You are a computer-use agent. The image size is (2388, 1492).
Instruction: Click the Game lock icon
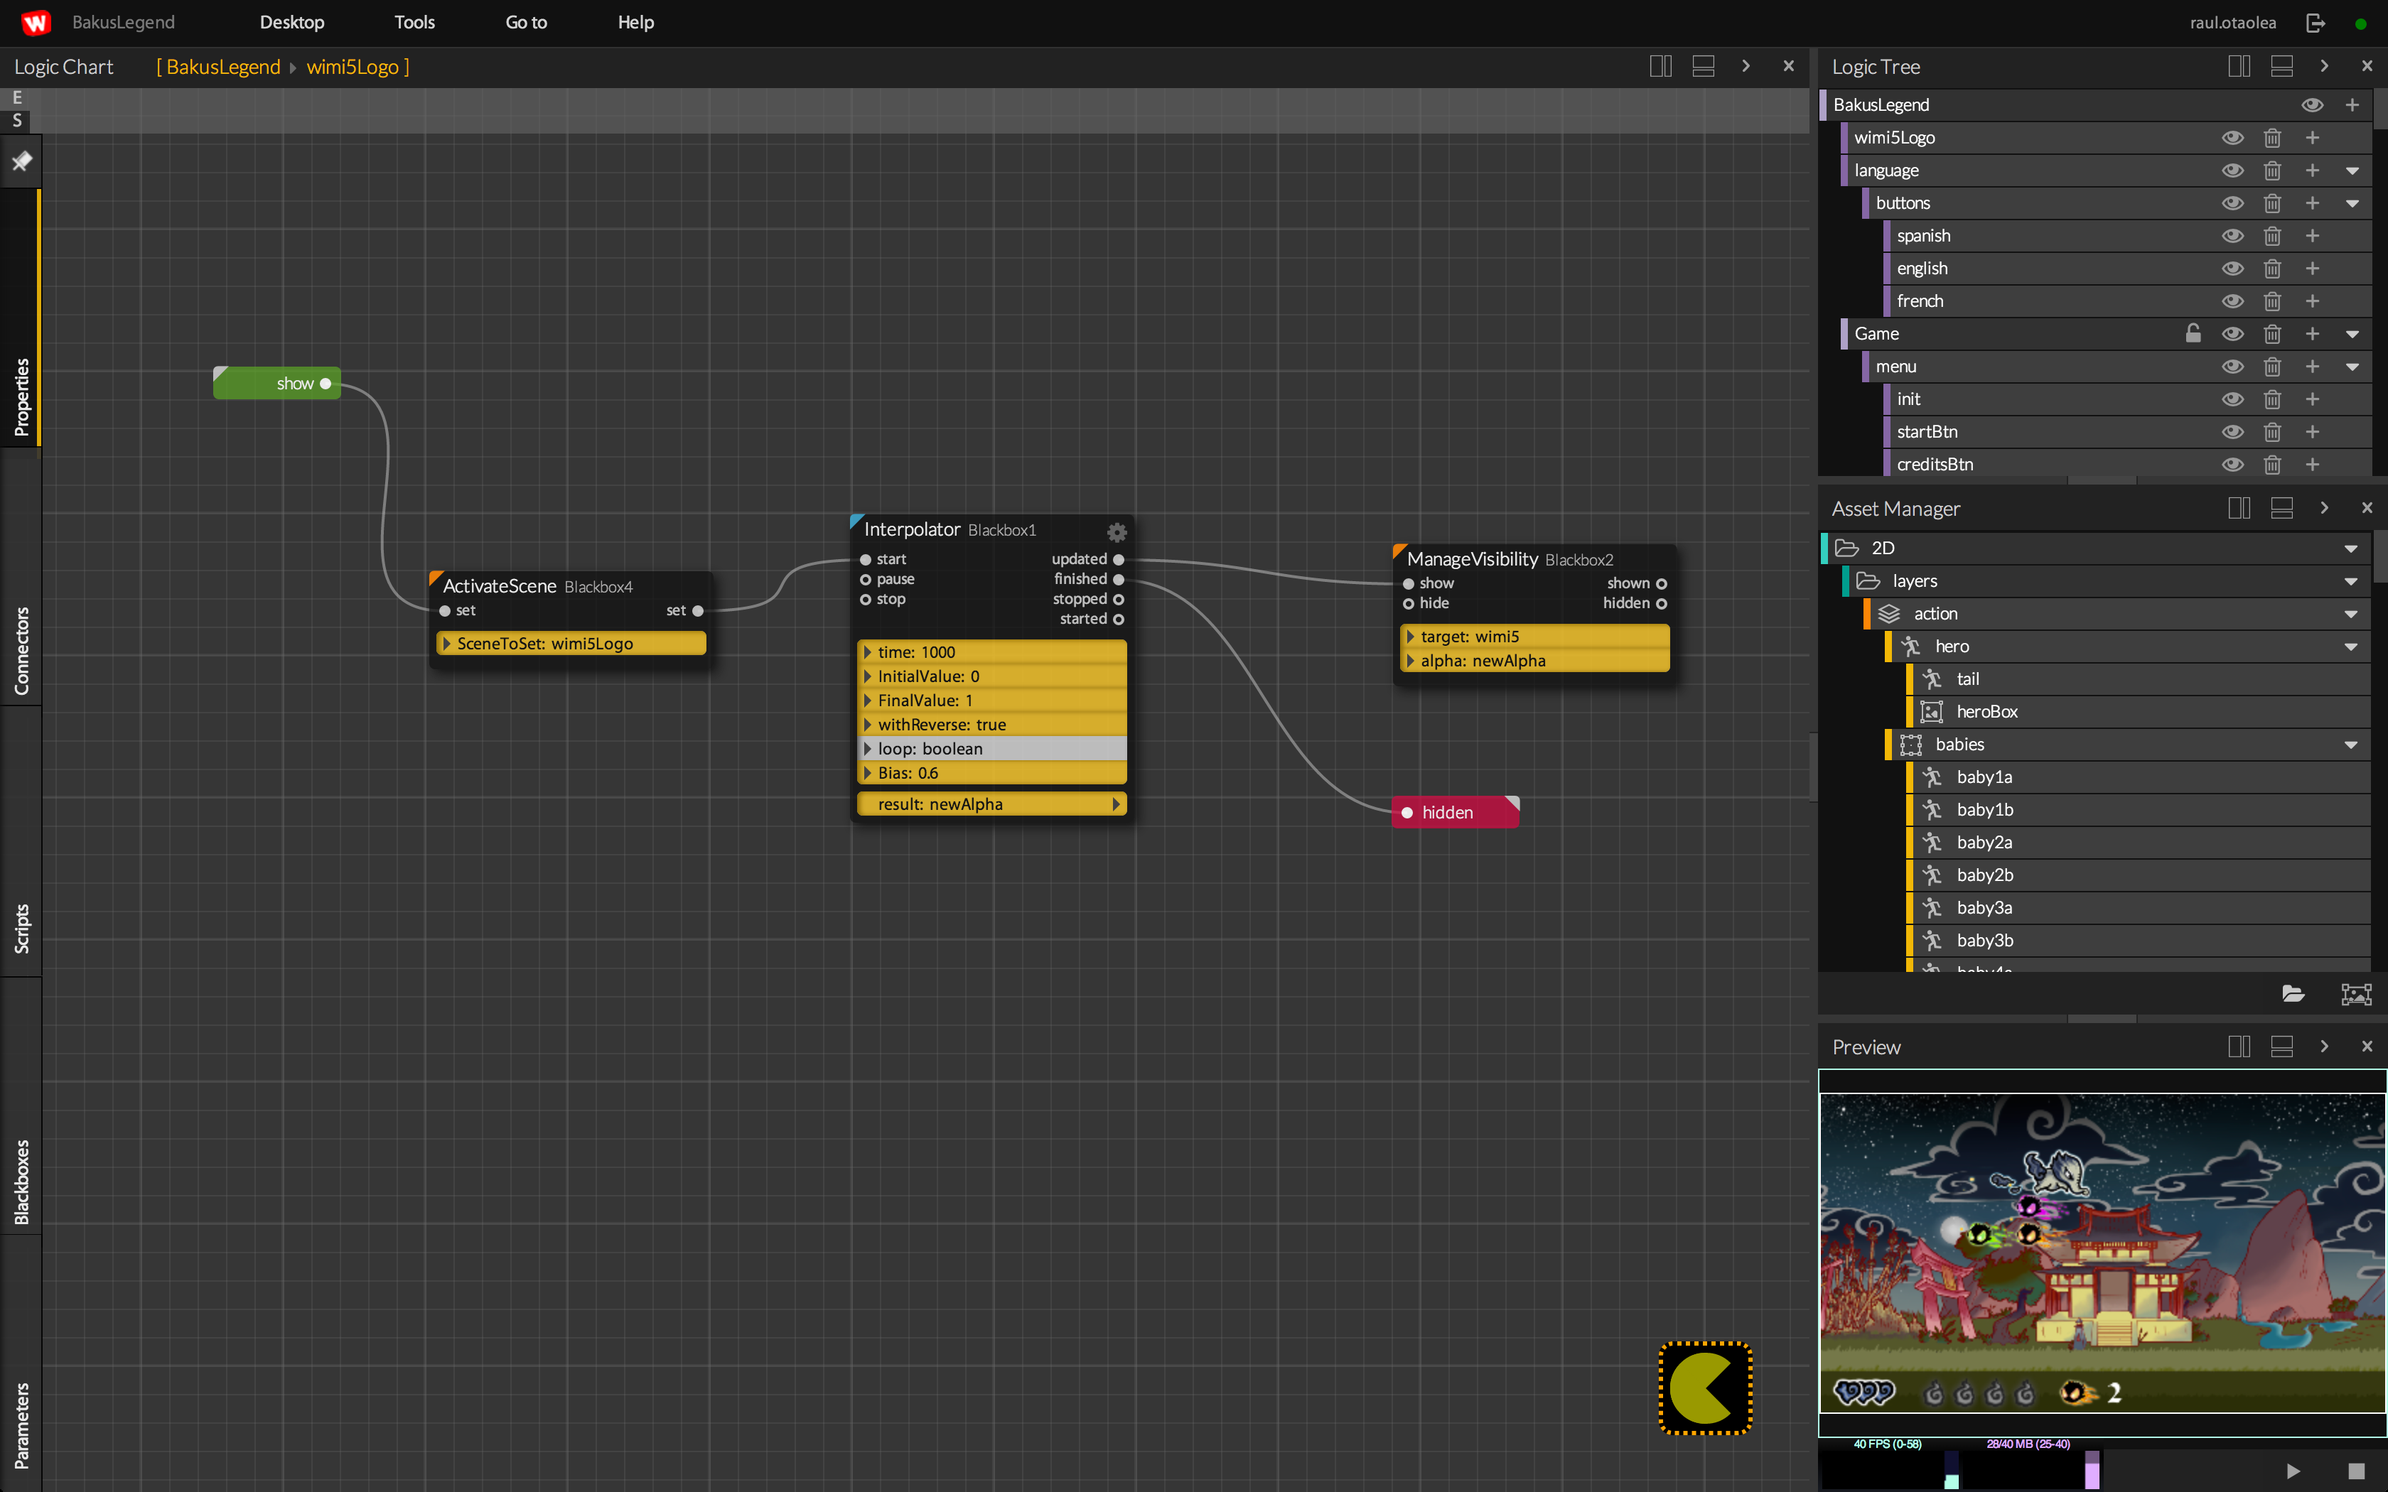[2193, 333]
